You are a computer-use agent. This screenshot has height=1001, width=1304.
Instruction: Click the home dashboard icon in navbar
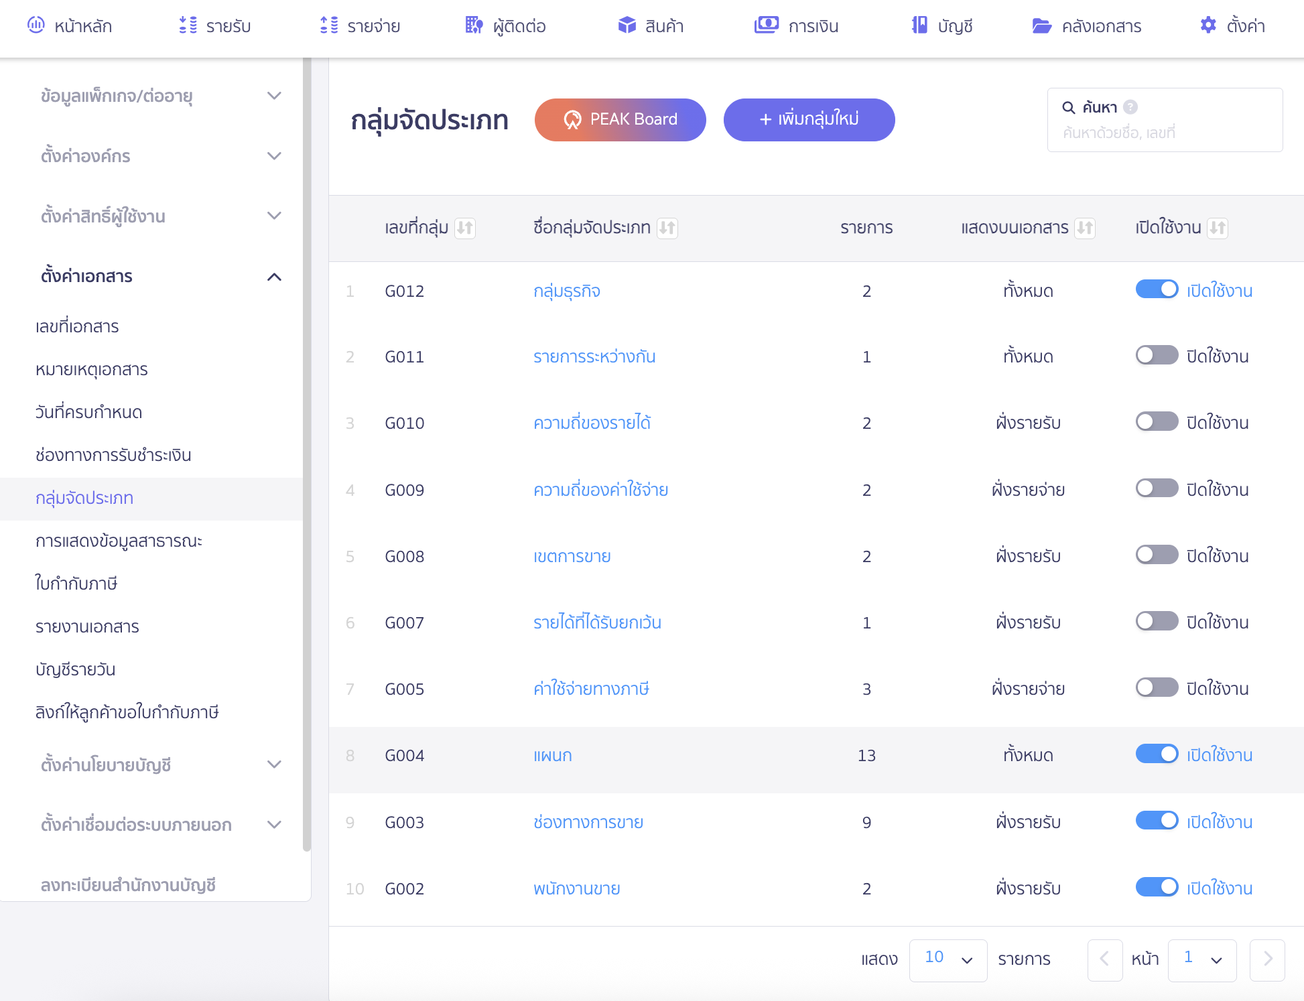click(36, 25)
